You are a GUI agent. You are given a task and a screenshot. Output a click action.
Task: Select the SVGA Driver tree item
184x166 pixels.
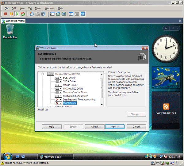(70, 81)
